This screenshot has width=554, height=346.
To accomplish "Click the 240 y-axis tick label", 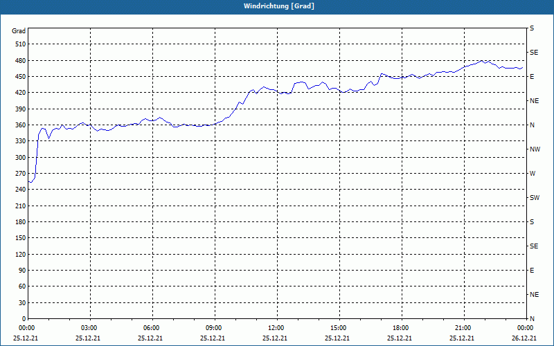I will [x=21, y=190].
